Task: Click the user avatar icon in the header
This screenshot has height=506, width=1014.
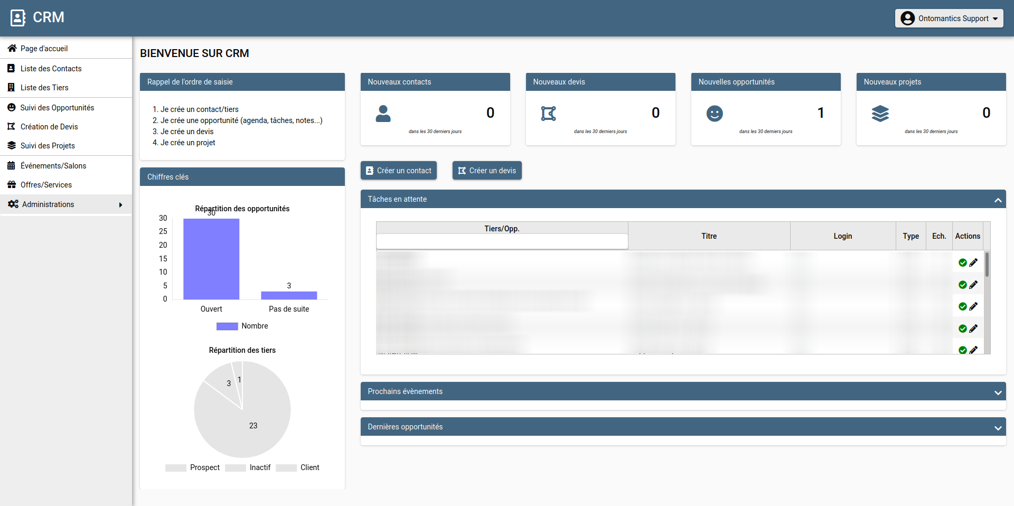Action: pyautogui.click(x=907, y=18)
